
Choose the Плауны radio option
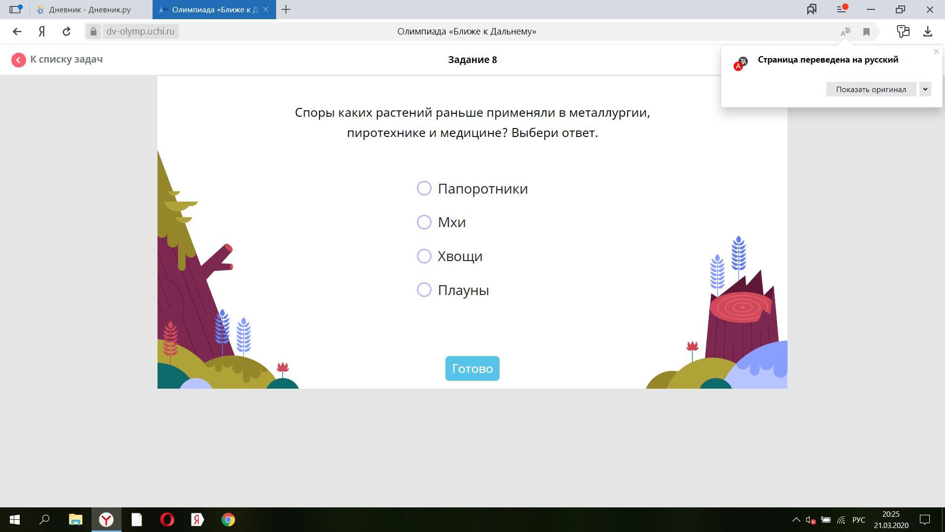[x=424, y=290]
